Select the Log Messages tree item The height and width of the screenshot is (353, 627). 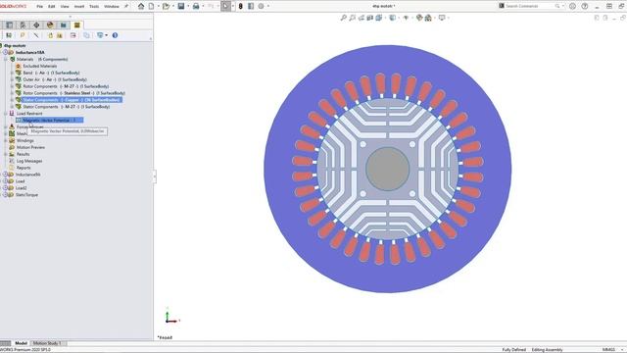29,161
